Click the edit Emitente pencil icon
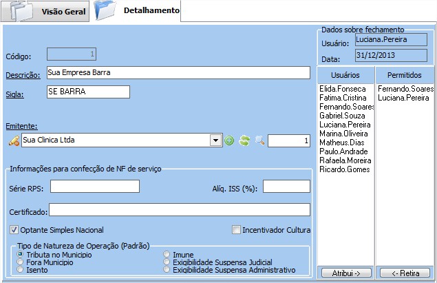Viewport: 437px width, 283px height. 13,140
